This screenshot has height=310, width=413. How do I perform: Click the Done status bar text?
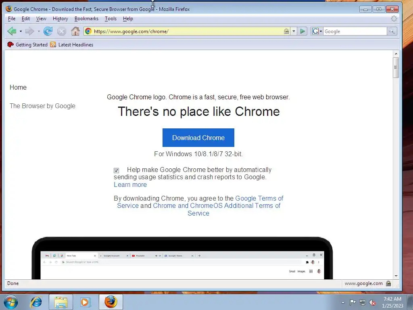(13, 283)
